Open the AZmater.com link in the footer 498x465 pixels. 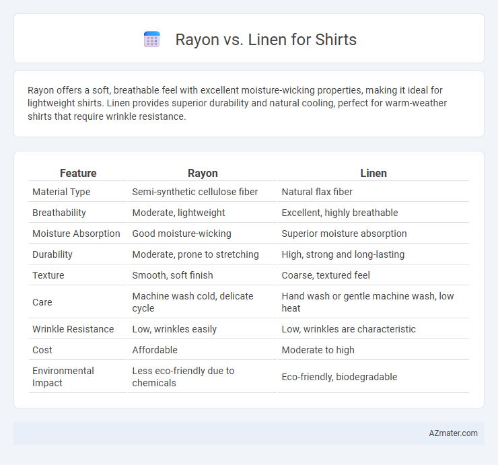(x=453, y=433)
